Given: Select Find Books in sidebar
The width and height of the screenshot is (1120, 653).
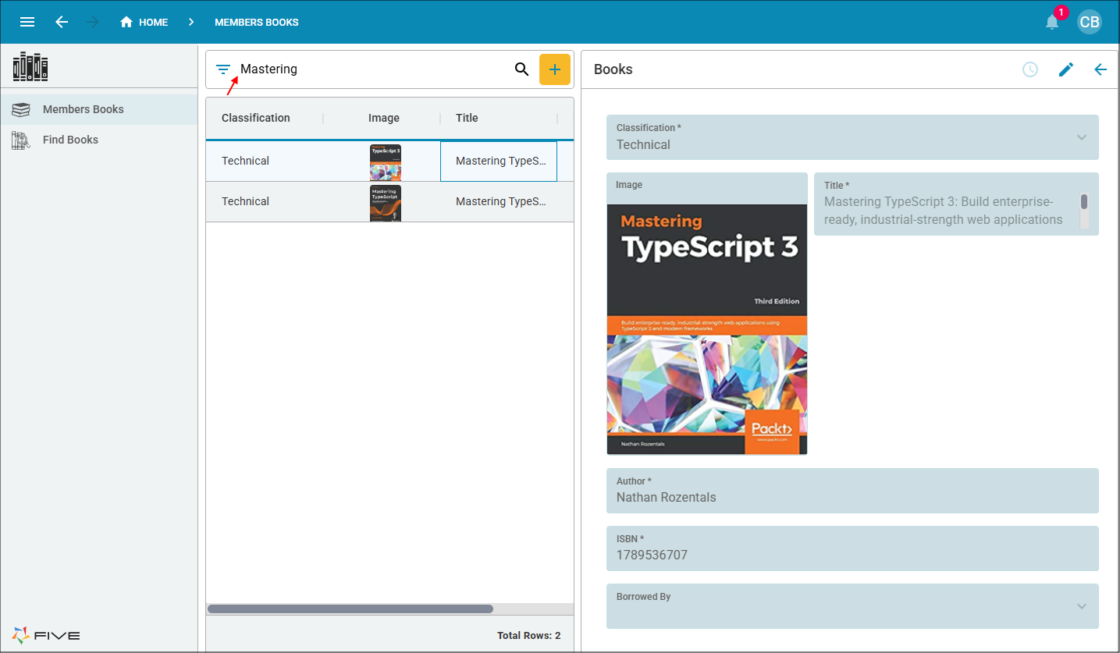Looking at the screenshot, I should tap(99, 140).
